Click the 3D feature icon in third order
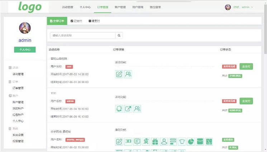The width and height of the screenshot is (267, 152). click(128, 142)
